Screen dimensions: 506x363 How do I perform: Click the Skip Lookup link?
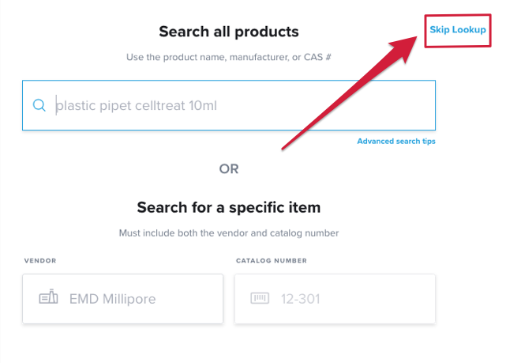pyautogui.click(x=458, y=30)
